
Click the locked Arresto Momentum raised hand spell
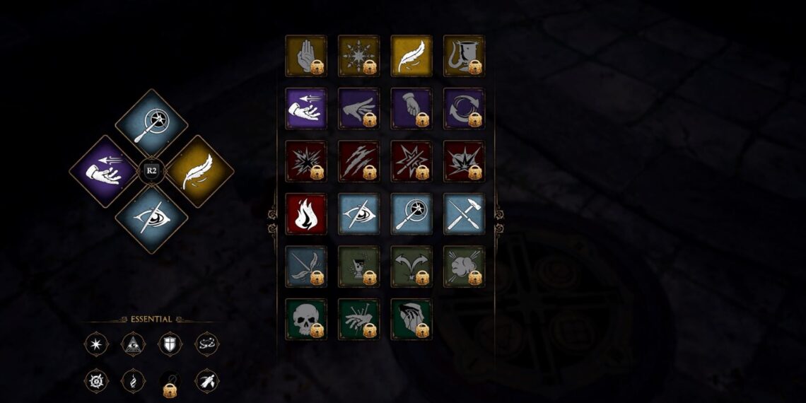click(306, 56)
